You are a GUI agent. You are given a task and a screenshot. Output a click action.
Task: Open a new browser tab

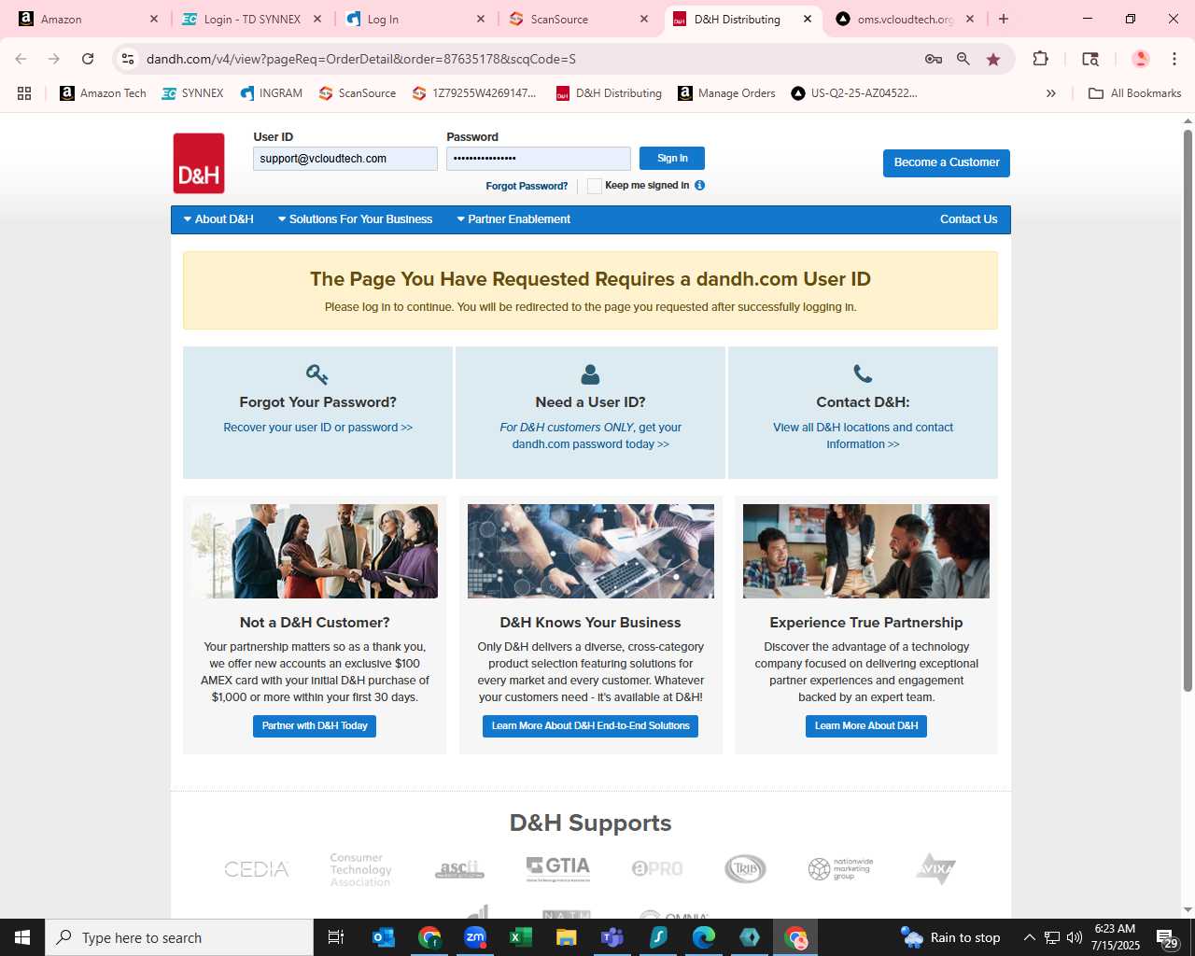click(1004, 19)
